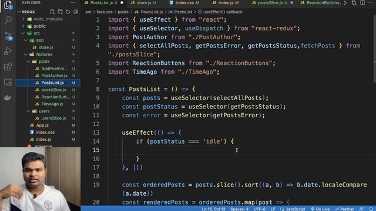Screen dimensions: 376x211
Task: Open the Source Control view
Action: click(x=8, y=36)
